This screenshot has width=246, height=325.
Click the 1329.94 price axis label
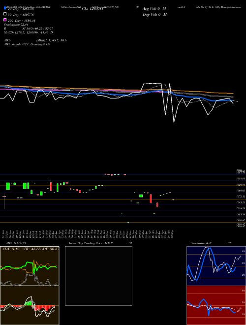(241, 185)
